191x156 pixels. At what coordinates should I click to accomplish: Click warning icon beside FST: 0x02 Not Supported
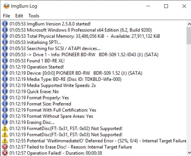coord(5,128)
